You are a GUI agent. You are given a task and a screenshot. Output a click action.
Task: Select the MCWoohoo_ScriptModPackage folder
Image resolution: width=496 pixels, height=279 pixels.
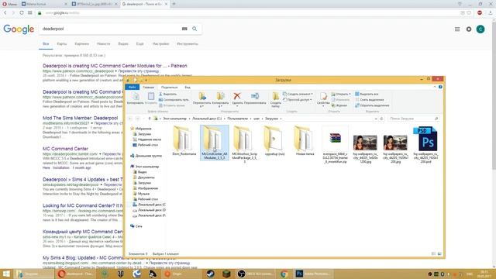[244, 144]
